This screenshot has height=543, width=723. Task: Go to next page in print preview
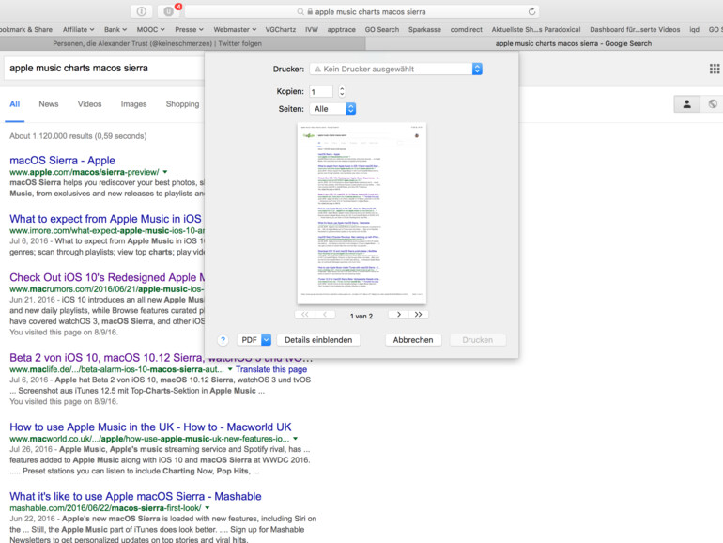pyautogui.click(x=398, y=315)
